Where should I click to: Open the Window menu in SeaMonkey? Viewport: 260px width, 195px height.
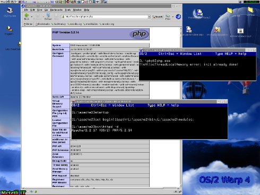pos(77,10)
